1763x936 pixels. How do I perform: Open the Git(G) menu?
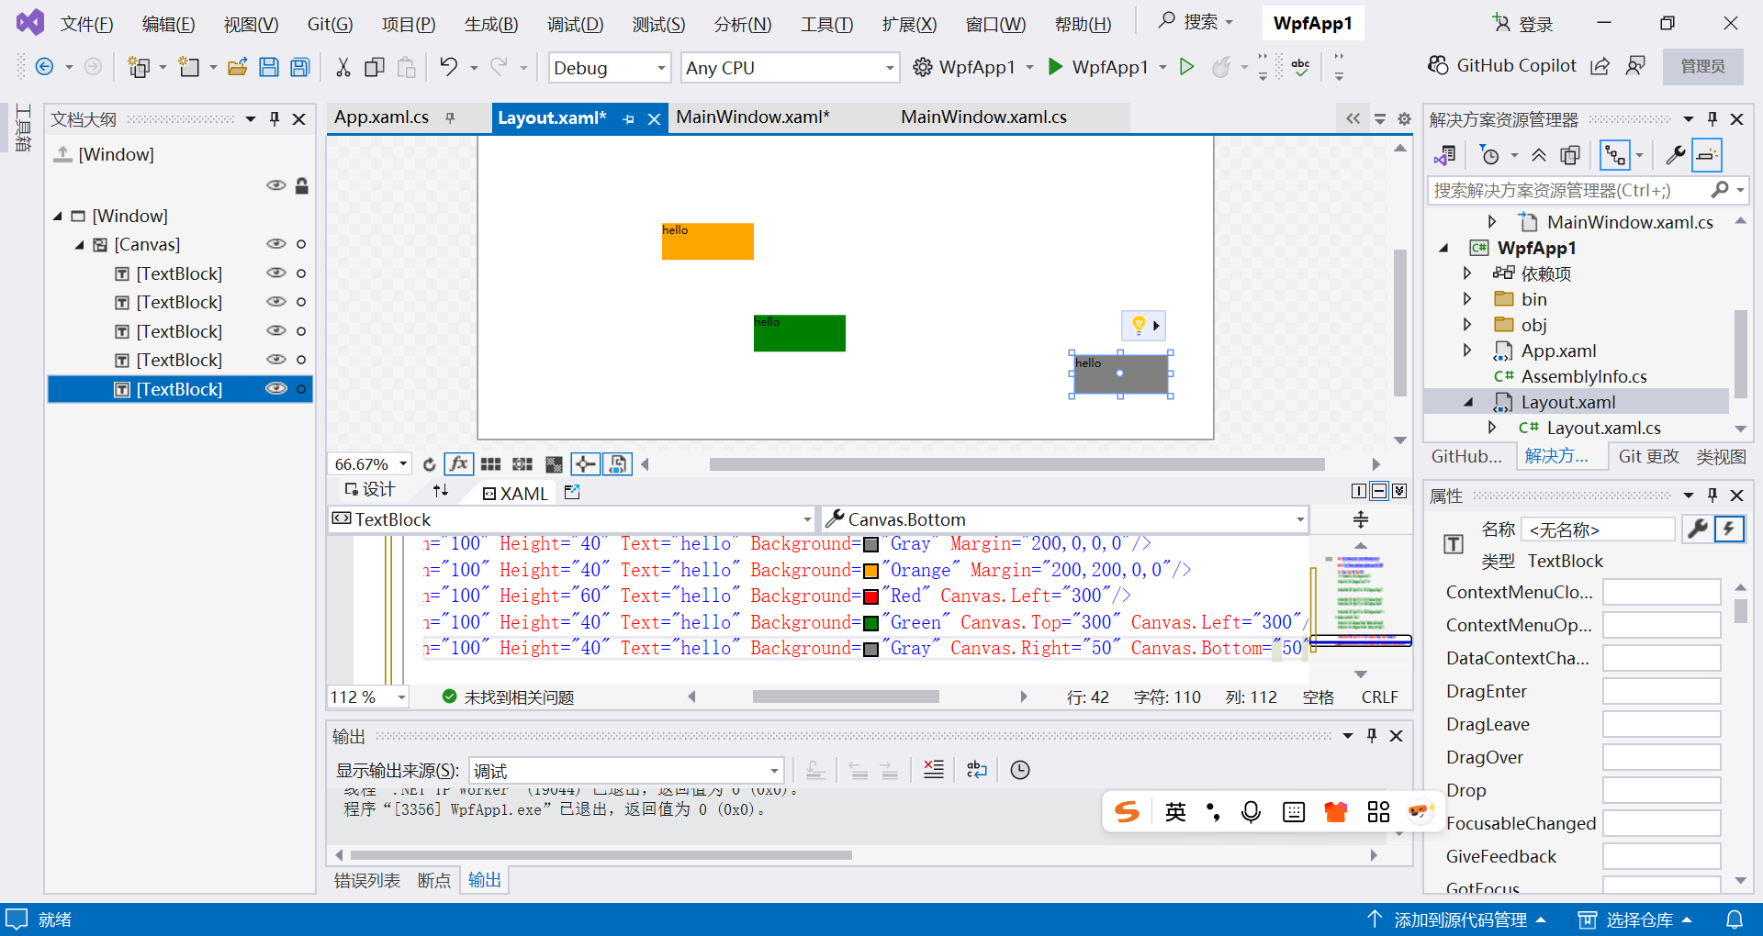tap(330, 25)
